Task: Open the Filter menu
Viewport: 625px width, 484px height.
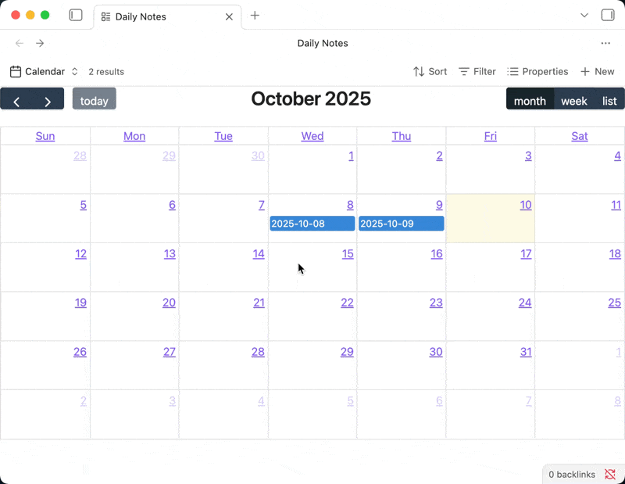Action: click(x=477, y=72)
